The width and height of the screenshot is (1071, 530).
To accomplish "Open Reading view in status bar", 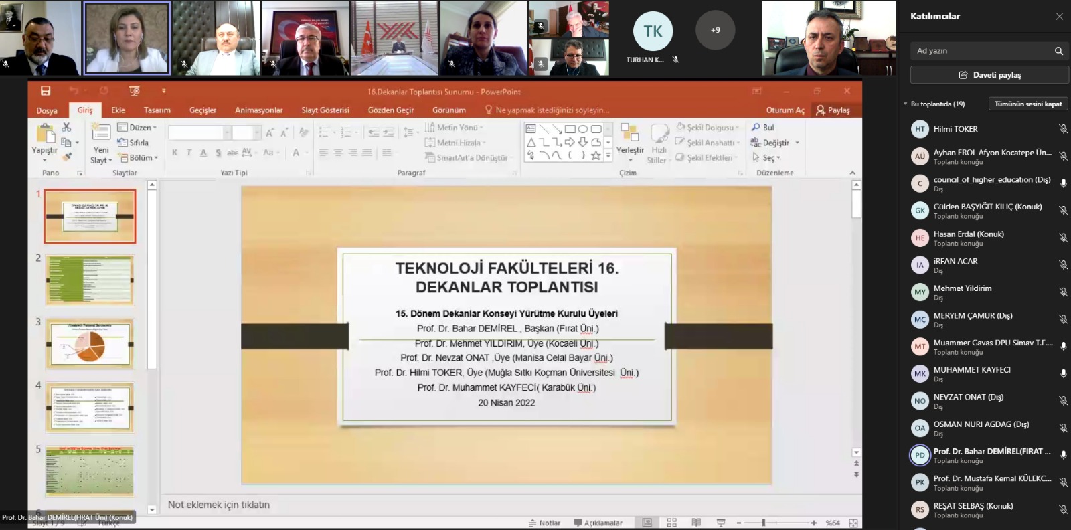I will click(696, 523).
